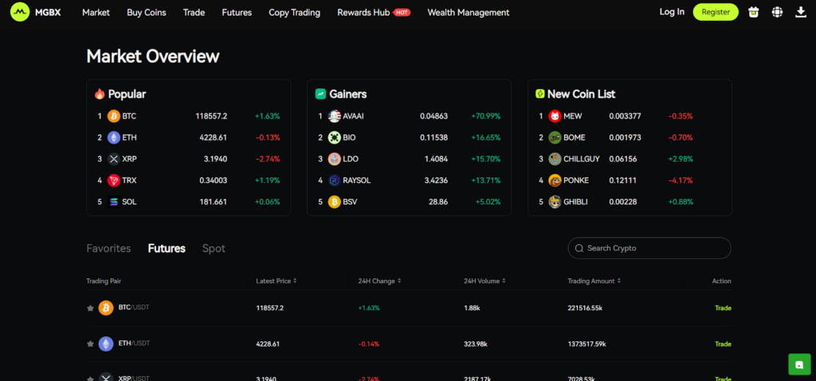The width and height of the screenshot is (816, 381).
Task: Click the BIO coin icon in Gainers
Action: [x=334, y=138]
